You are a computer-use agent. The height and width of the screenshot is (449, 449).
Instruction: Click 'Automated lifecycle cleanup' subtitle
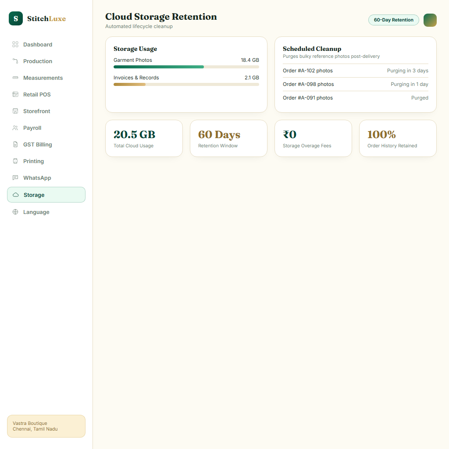tap(139, 26)
